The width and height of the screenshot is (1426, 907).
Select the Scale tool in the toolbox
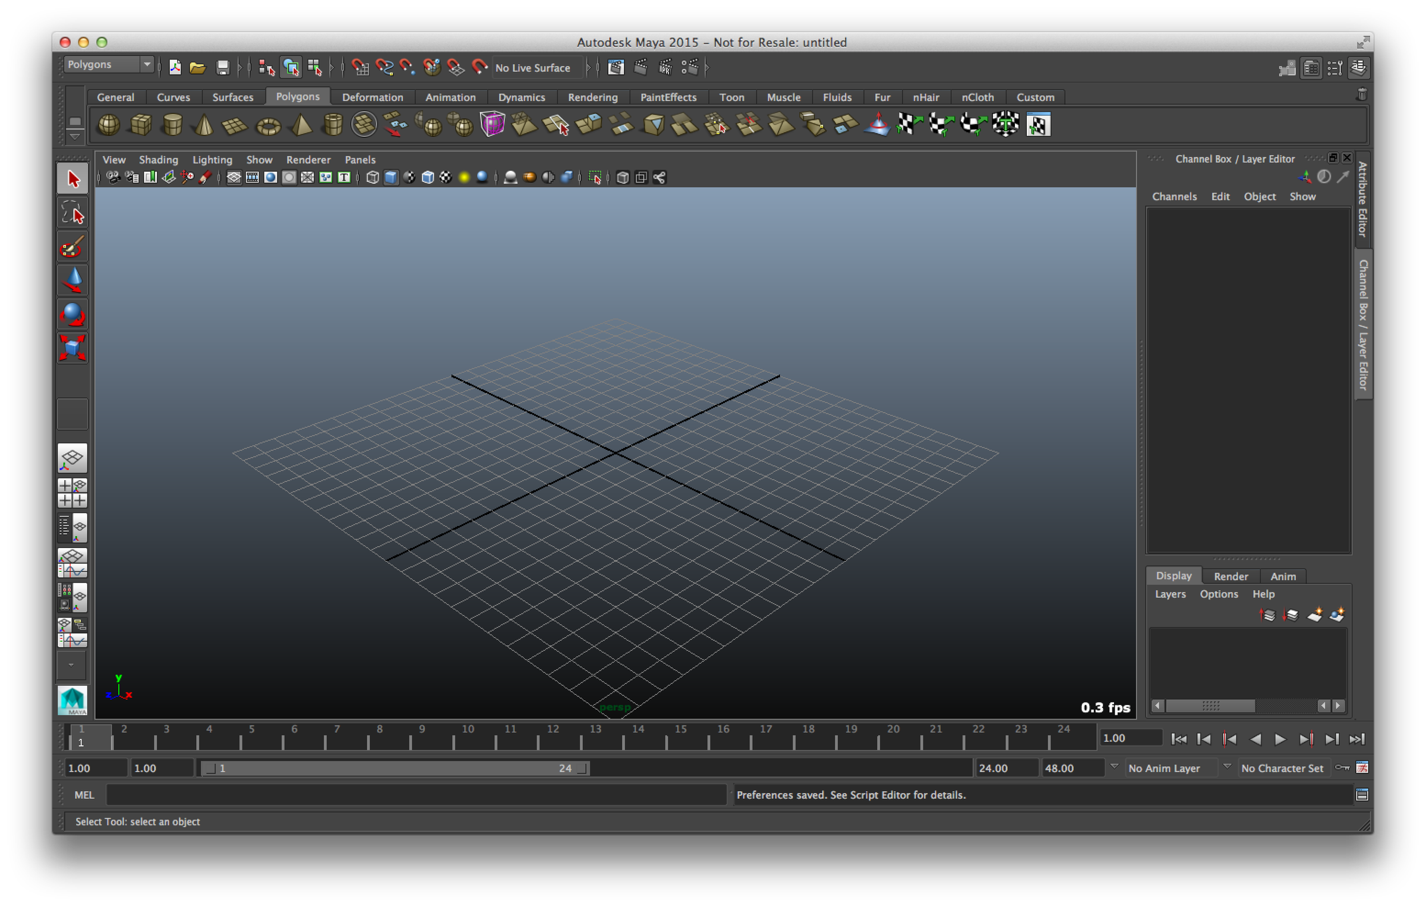coord(72,348)
